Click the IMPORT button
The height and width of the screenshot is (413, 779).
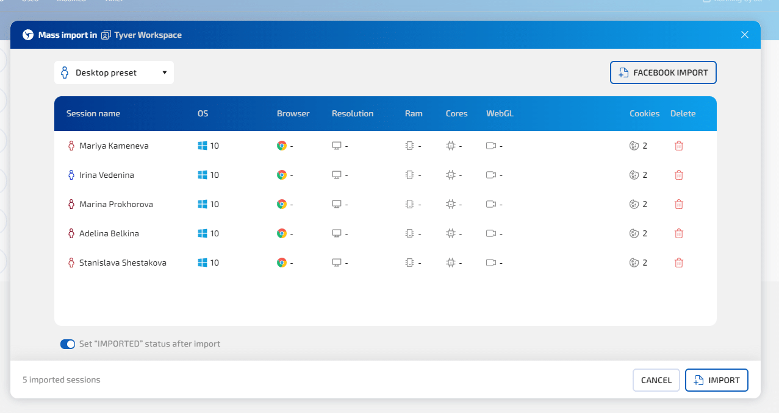[717, 380]
